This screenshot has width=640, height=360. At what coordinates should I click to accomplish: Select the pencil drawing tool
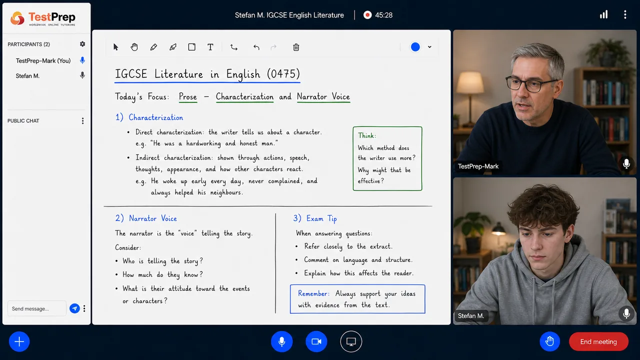click(x=153, y=47)
